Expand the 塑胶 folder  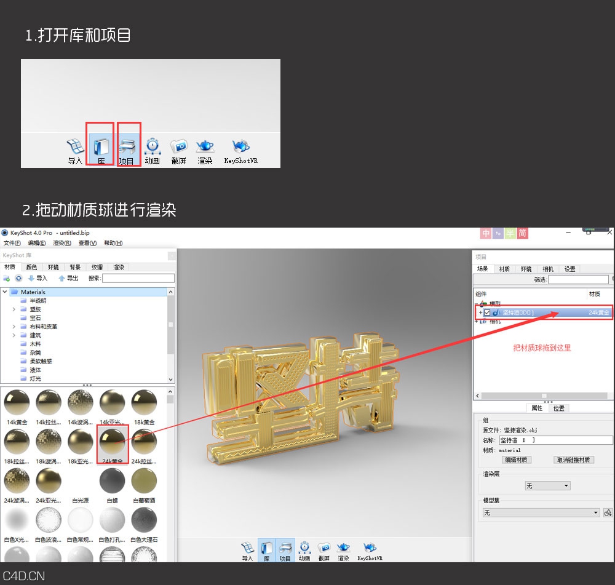pos(14,309)
